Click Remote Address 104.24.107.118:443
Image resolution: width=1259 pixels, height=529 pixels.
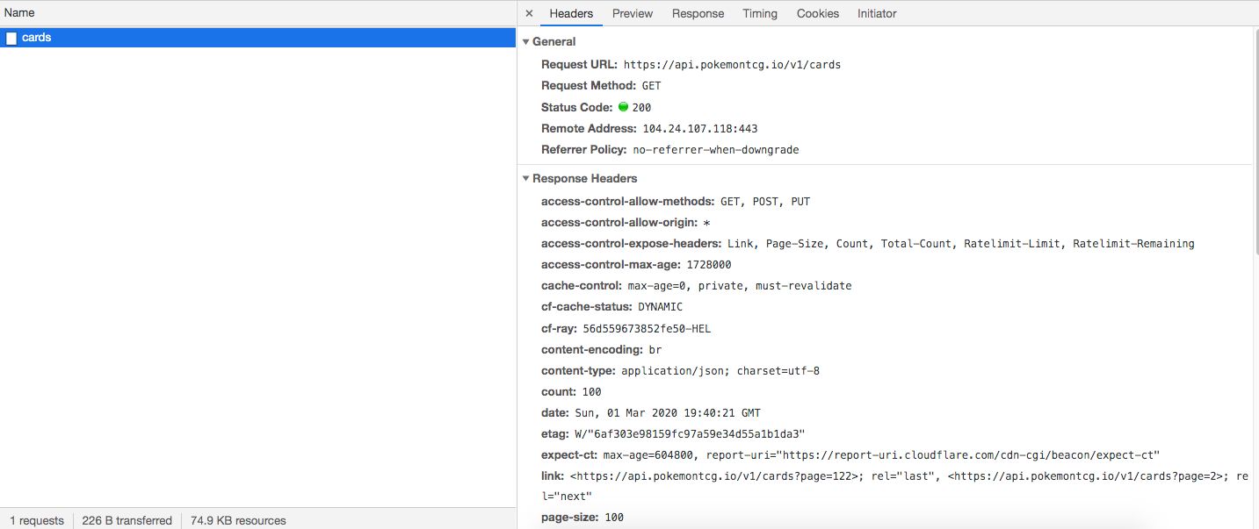pyautogui.click(x=699, y=129)
